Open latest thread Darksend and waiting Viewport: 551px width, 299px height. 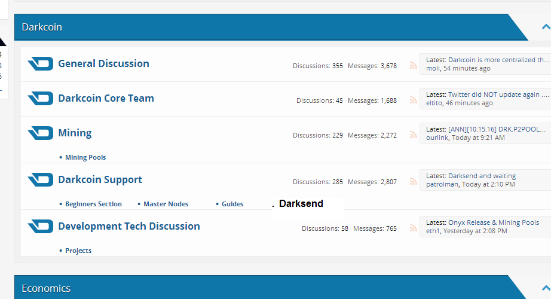tap(482, 176)
